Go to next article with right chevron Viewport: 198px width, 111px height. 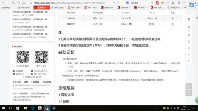tap(189, 61)
